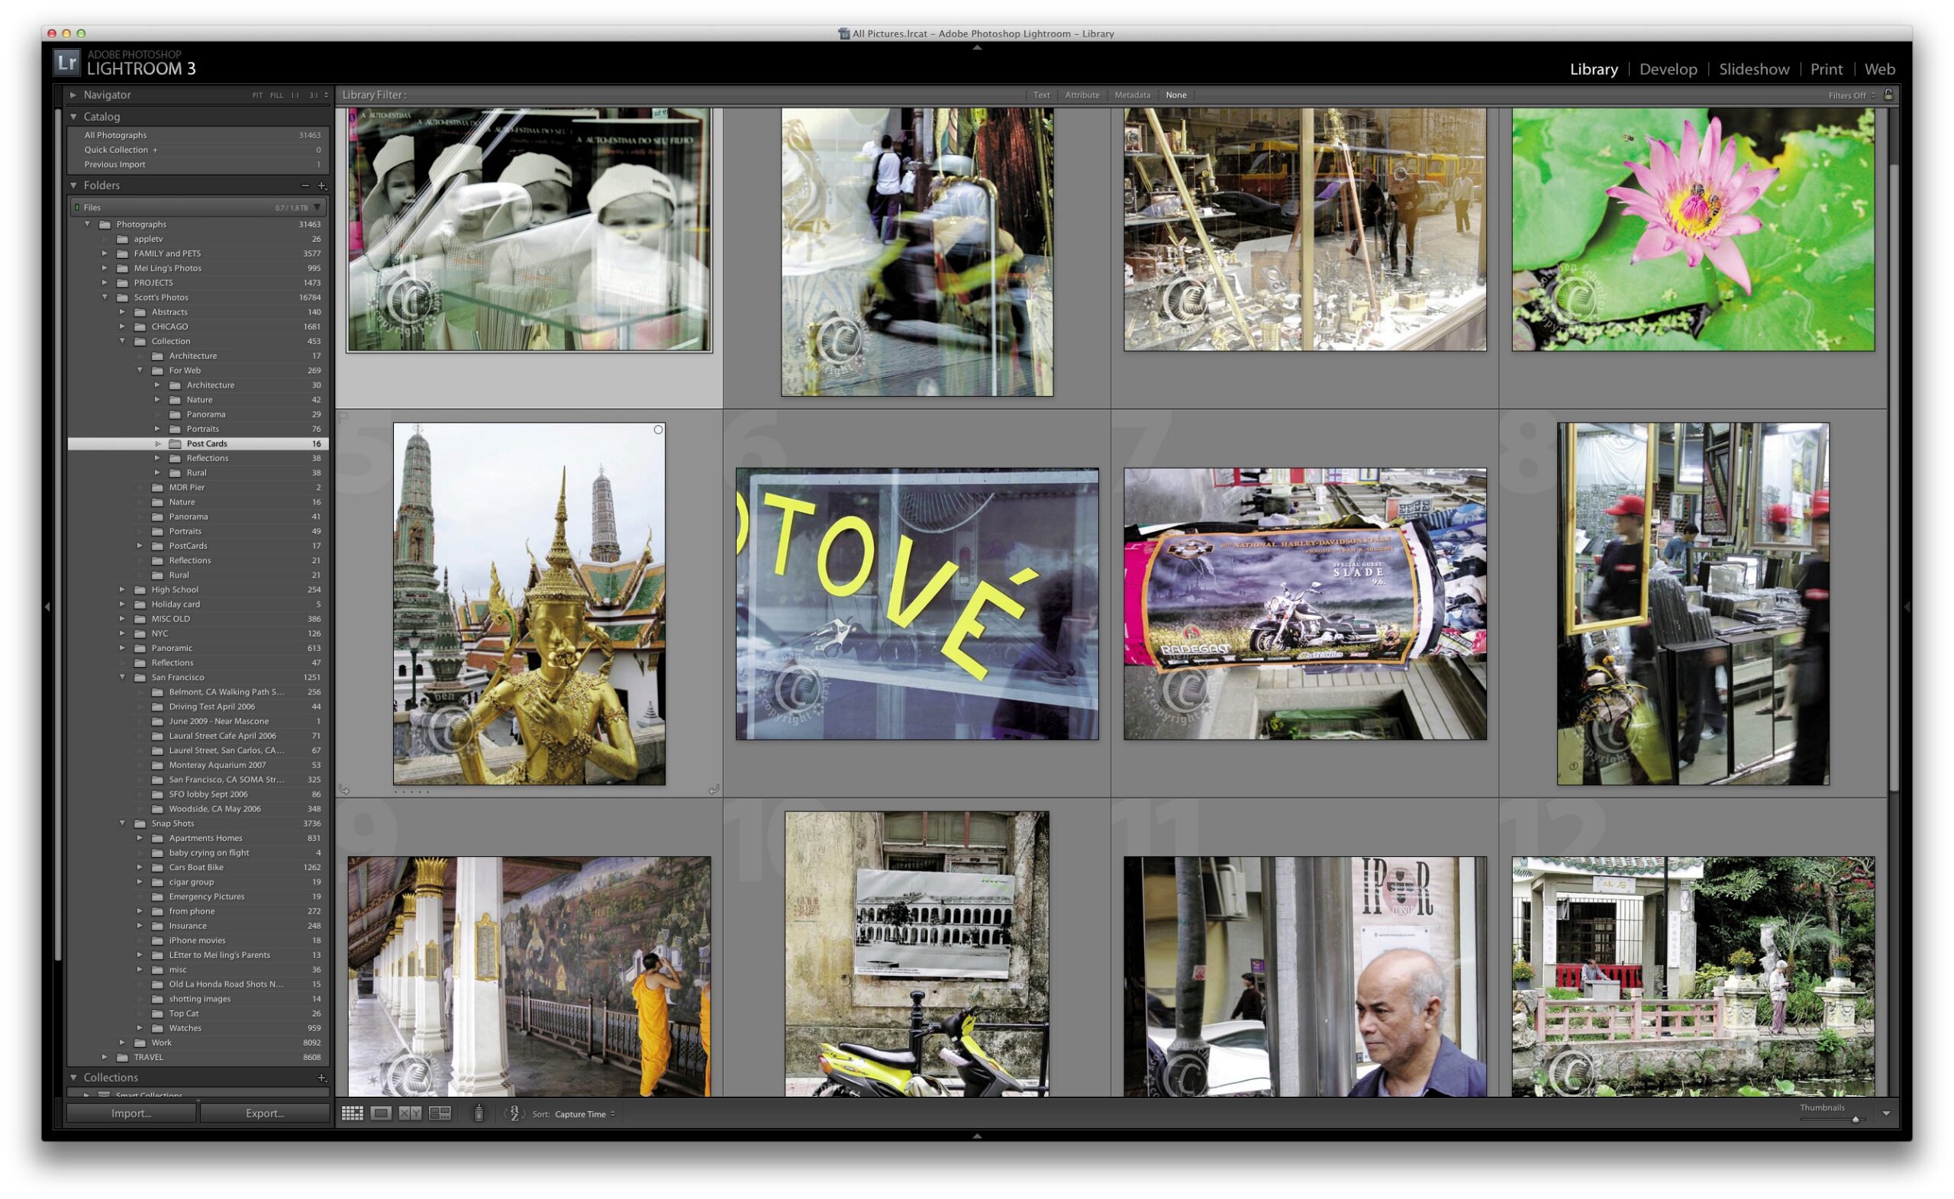Hide top module picker via arrow
Screen dimensions: 1954x1199
(977, 47)
